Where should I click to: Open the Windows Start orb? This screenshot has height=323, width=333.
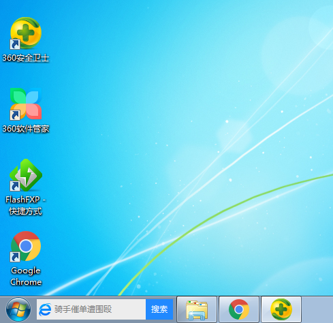[x=18, y=309]
